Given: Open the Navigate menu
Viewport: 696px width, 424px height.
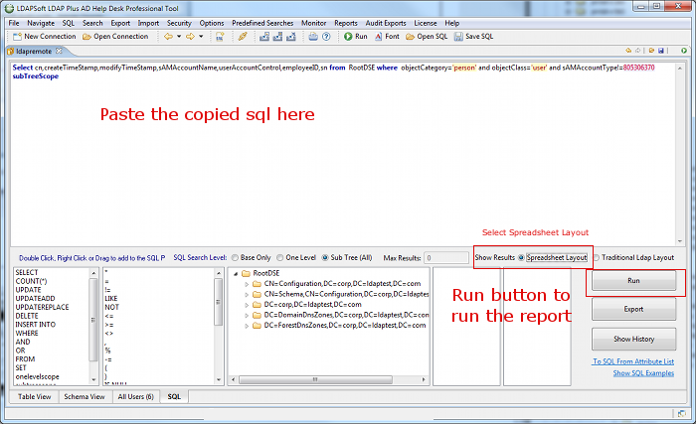Looking at the screenshot, I should tap(41, 23).
